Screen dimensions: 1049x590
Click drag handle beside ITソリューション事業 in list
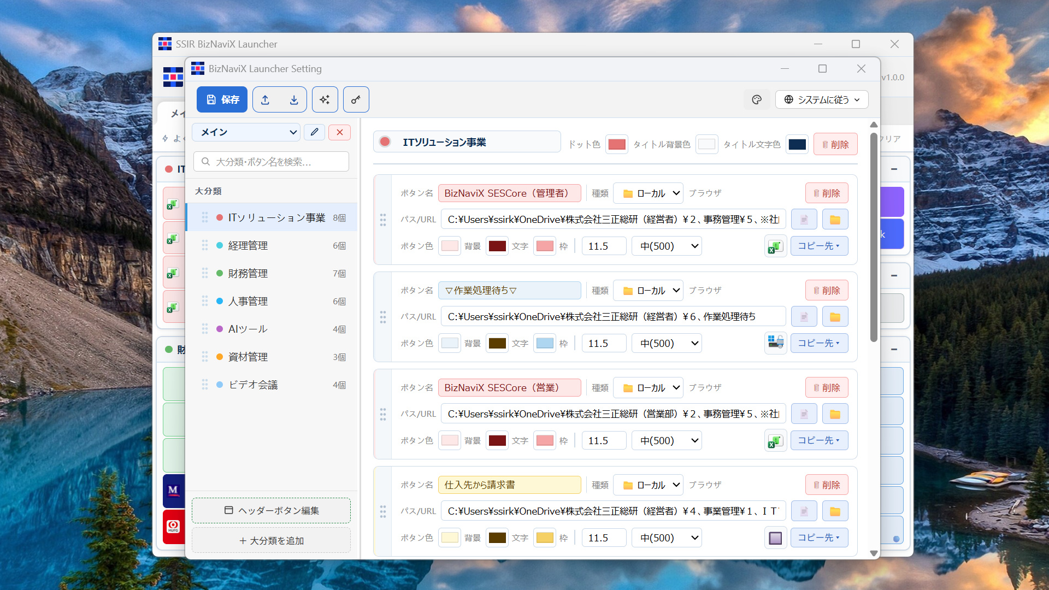click(205, 217)
